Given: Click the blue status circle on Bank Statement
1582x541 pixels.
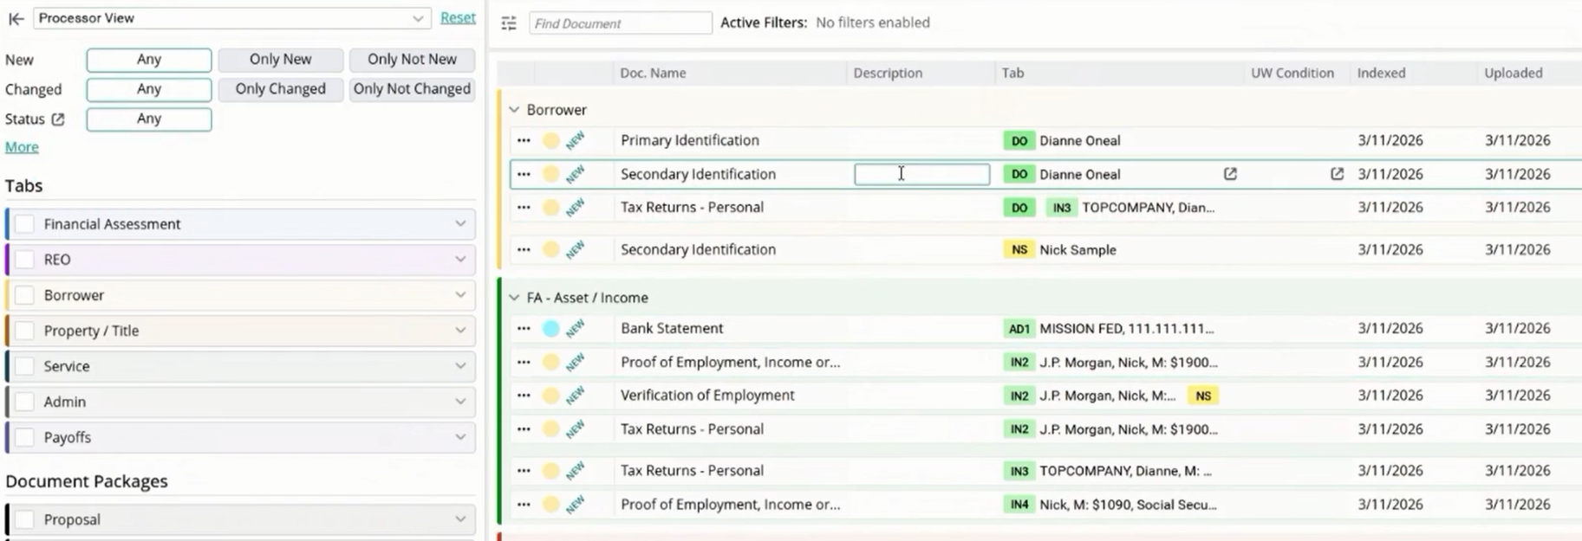Looking at the screenshot, I should (550, 329).
